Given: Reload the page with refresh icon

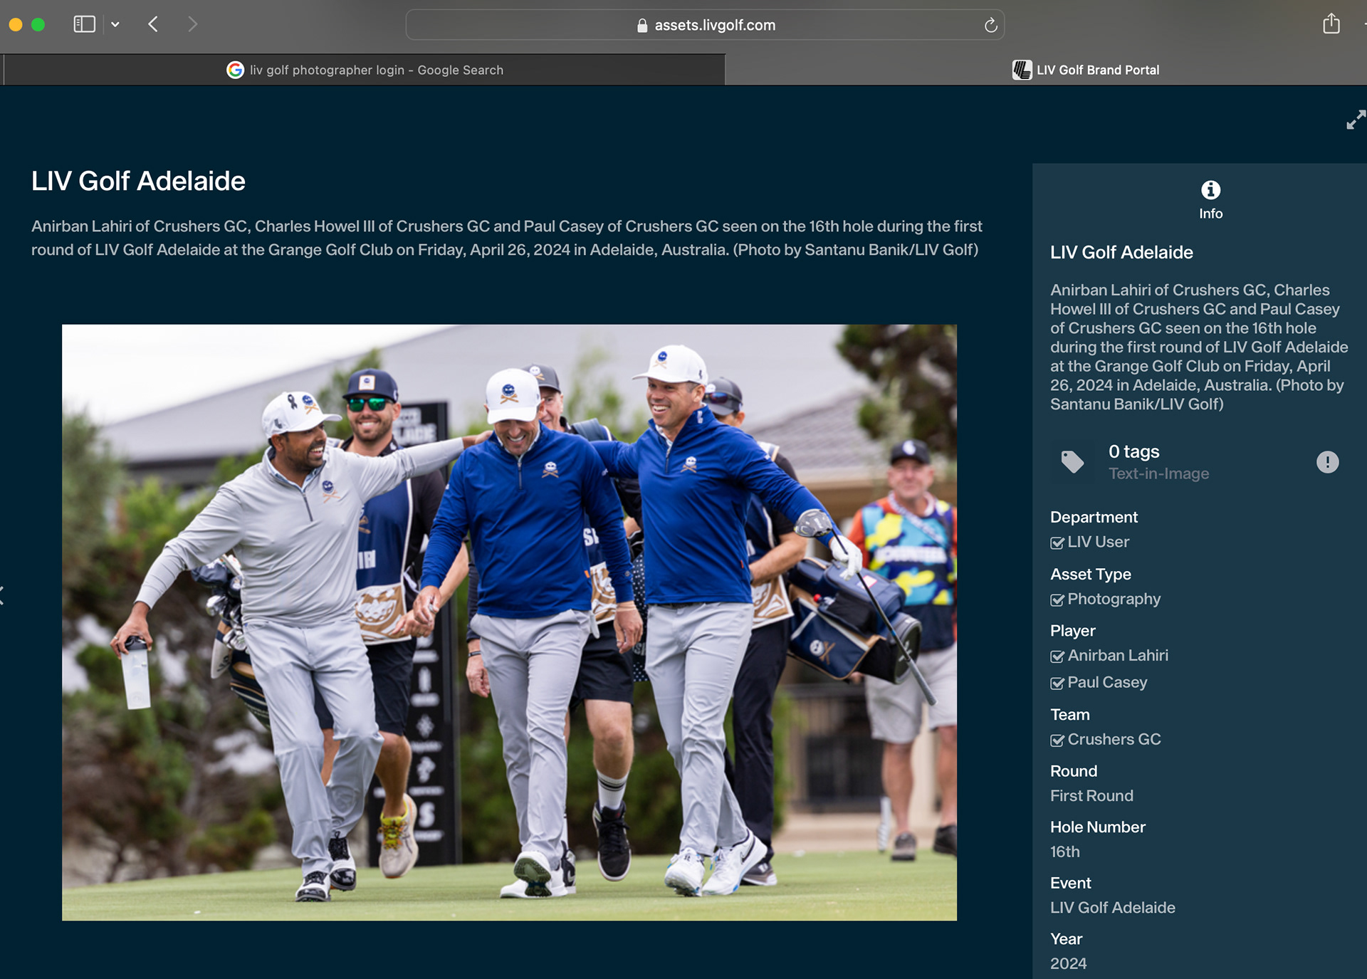Looking at the screenshot, I should click(990, 26).
